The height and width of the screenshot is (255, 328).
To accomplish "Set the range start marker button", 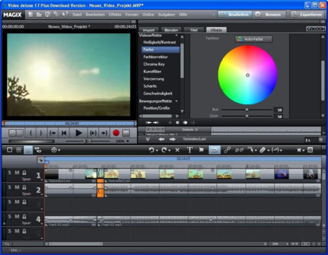I will tap(31, 133).
